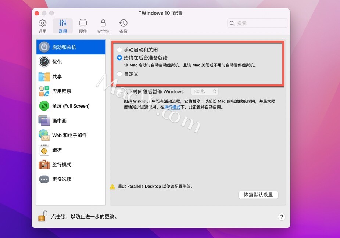Select the 选项 sliders icon in toolbar

[x=62, y=23]
